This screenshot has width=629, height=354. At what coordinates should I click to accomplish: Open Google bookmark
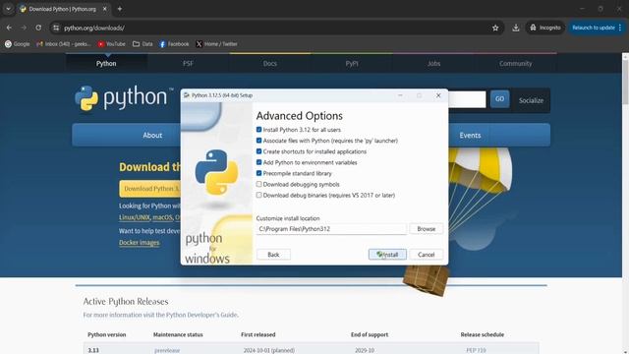(18, 44)
